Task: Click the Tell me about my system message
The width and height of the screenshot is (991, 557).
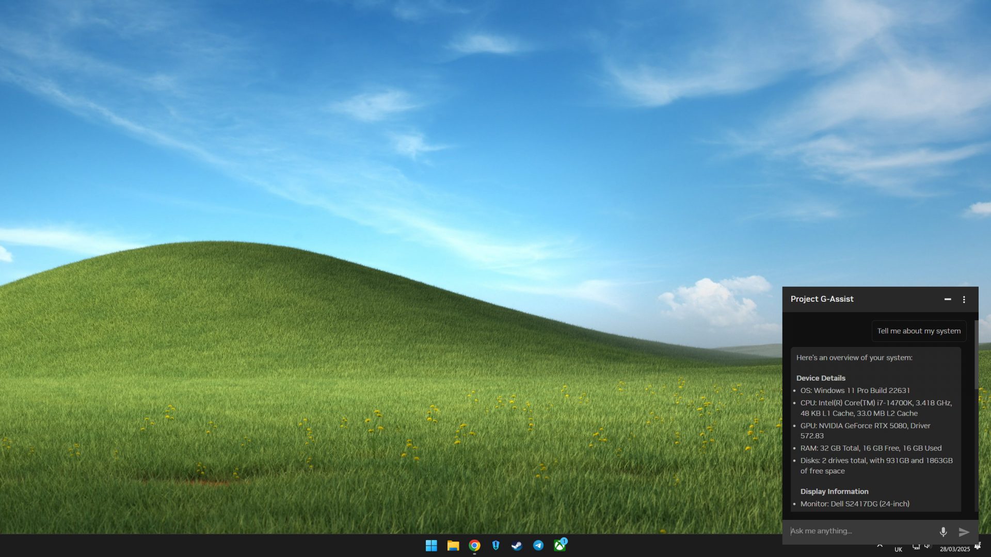Action: (919, 331)
